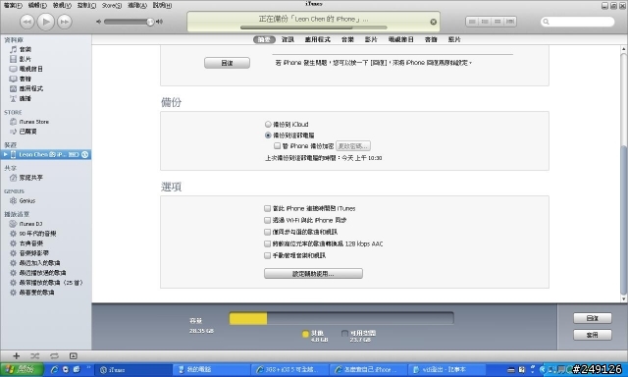Viewport: 628px width, 377px height.
Task: Toggle the repeat button
Action: (x=54, y=355)
